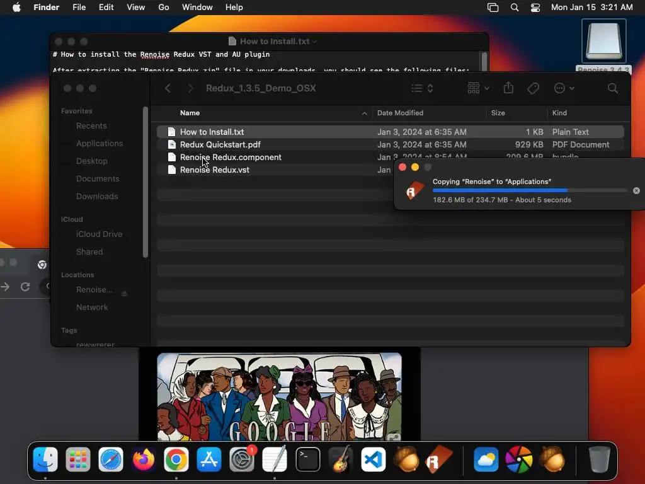The image size is (645, 484).
Task: Eject the Renoise volume in sidebar
Action: click(124, 294)
